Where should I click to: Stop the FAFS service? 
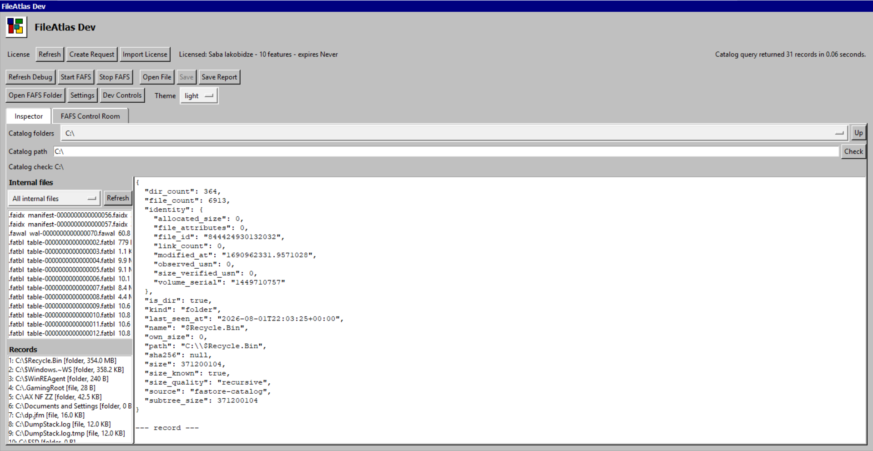click(115, 77)
